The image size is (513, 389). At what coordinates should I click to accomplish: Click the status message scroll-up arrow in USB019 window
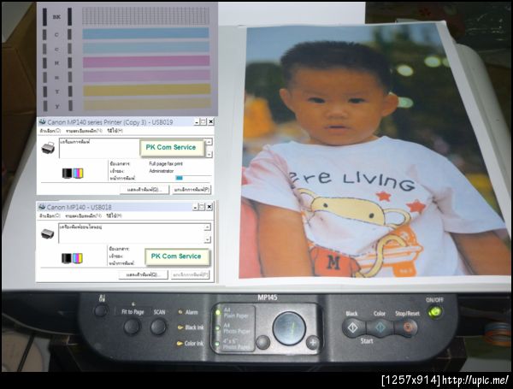tap(209, 142)
